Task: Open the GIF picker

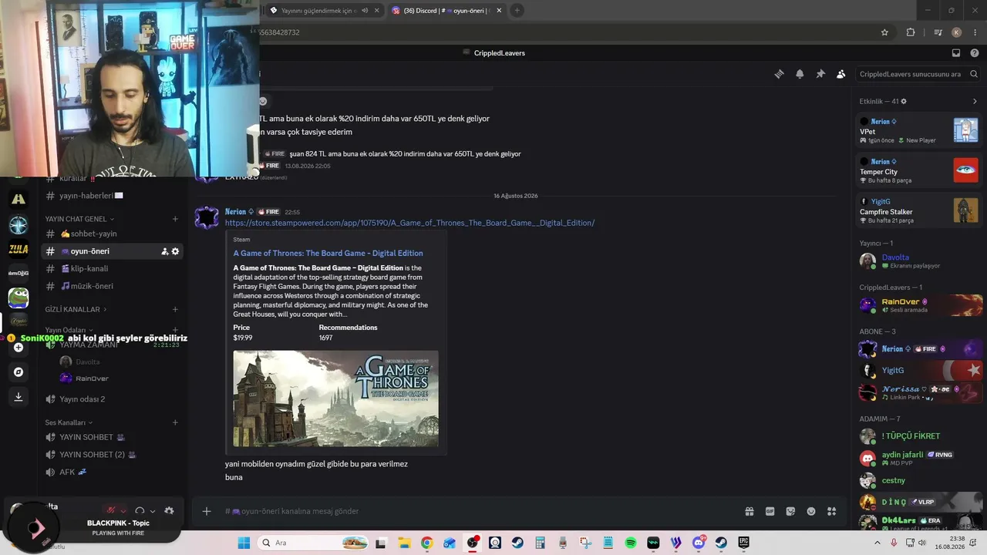Action: [770, 511]
